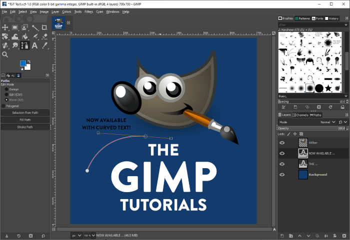Image resolution: width=350 pixels, height=240 pixels.
Task: Hide the Wilber layer
Action: point(282,143)
